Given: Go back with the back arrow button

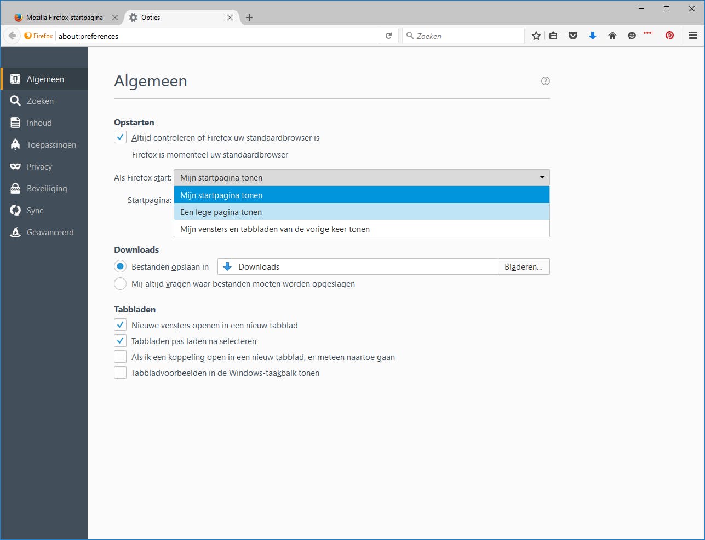Looking at the screenshot, I should 12,36.
